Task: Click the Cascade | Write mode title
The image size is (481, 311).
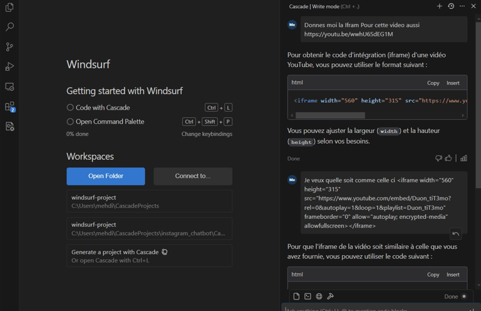Action: pos(314,6)
